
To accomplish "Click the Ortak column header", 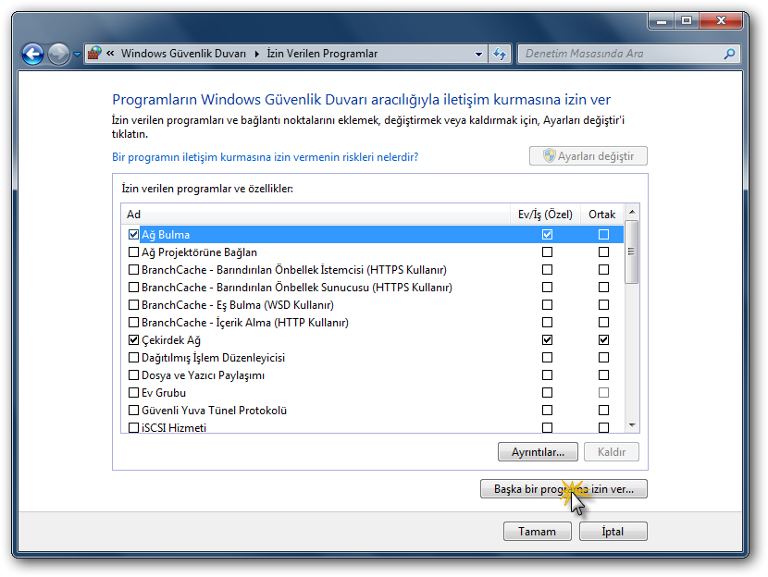I will (x=602, y=215).
